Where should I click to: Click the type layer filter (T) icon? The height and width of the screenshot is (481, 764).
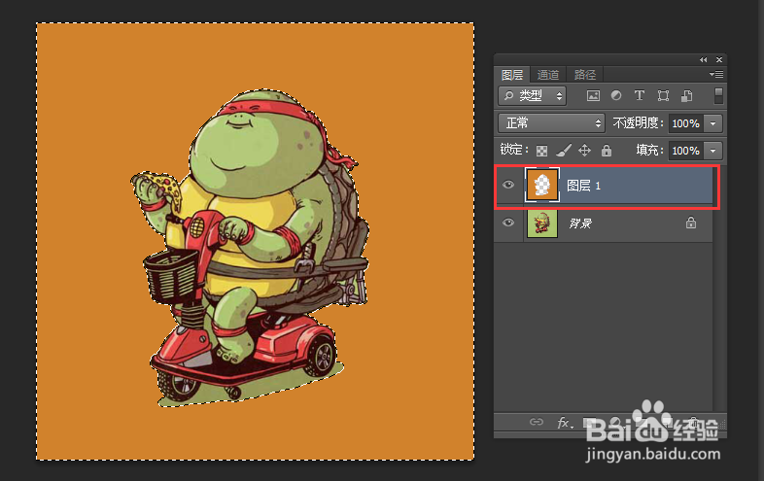pyautogui.click(x=640, y=95)
